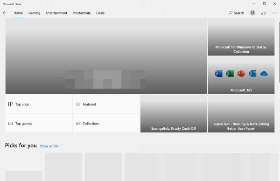Maximize the Microsoft Store window
This screenshot has width=280, height=181.
pos(264,4)
